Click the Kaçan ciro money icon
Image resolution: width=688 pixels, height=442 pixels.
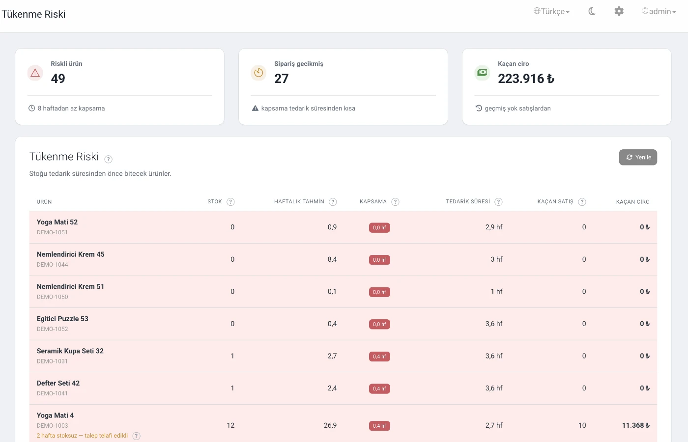coord(482,73)
